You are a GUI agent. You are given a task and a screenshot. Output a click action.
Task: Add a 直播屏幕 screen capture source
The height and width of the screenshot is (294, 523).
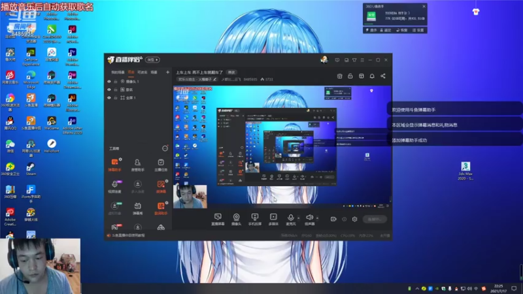[x=218, y=220]
